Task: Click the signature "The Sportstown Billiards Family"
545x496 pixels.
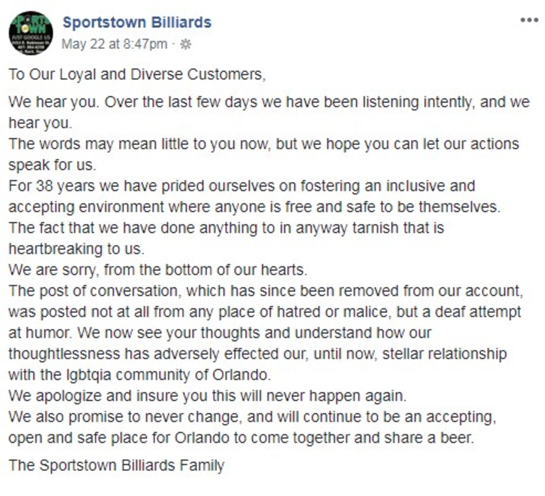Action: pos(116,465)
